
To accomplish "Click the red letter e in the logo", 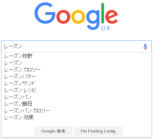I will tap(111, 17).
